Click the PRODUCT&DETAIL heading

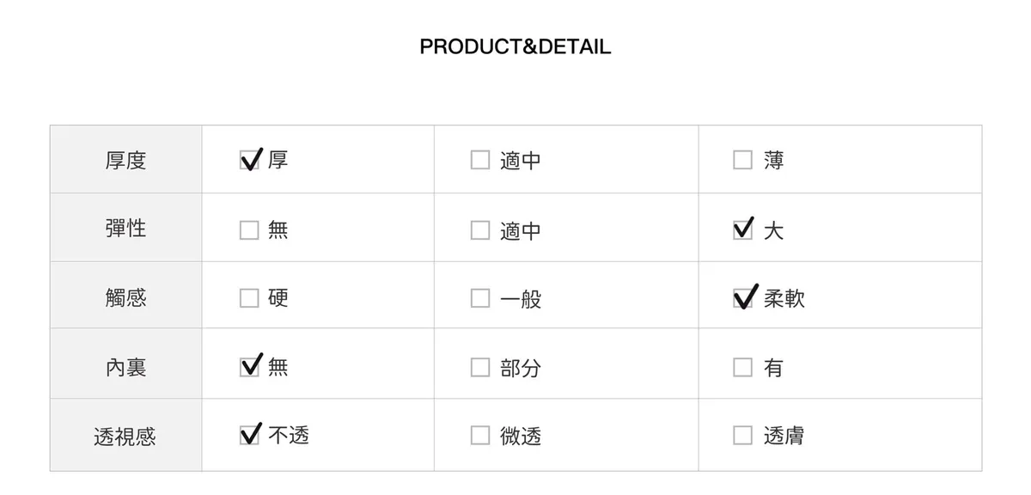coord(515,46)
